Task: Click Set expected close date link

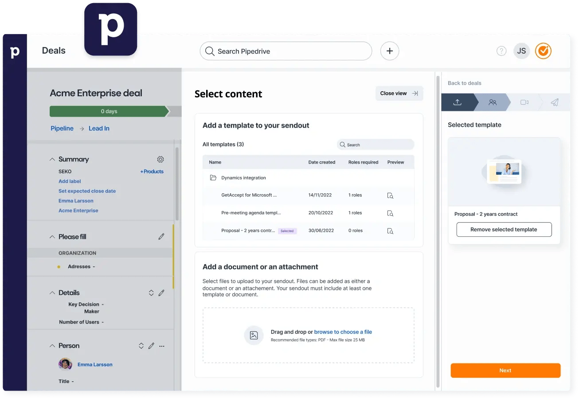Action: click(87, 191)
